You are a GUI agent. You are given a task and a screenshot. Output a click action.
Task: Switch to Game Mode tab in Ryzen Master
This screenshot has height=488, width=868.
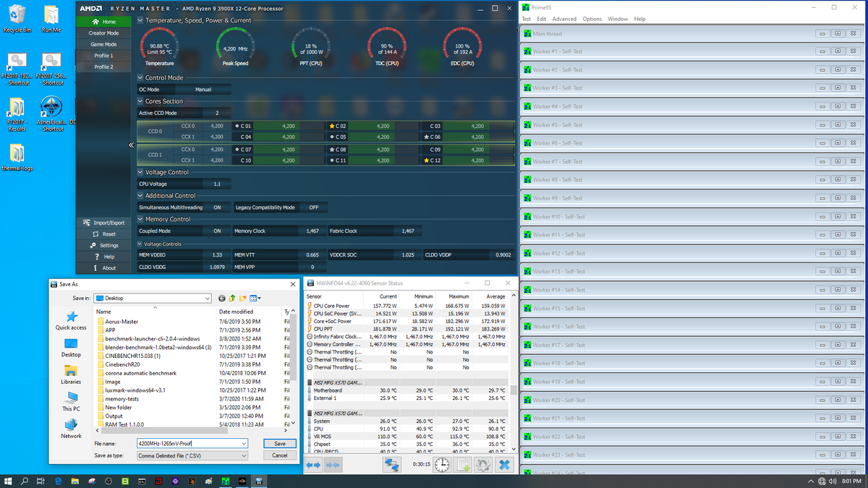tap(103, 44)
